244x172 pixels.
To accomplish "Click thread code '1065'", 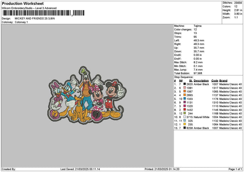I will pyautogui.click(x=215, y=92).
